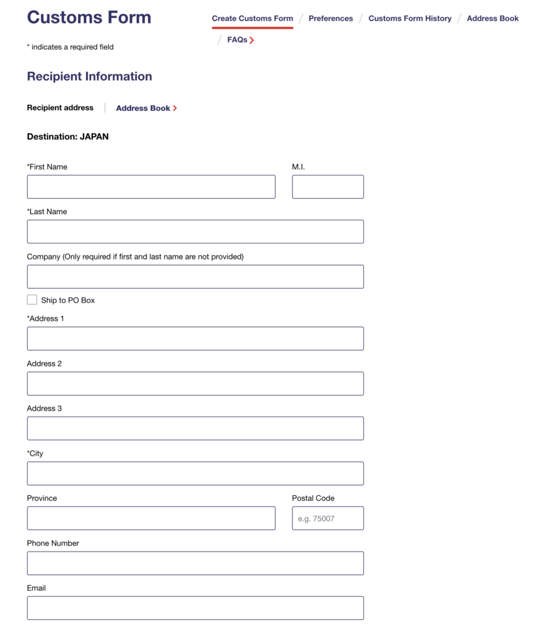The width and height of the screenshot is (534, 634).
Task: Switch to the Preferences tab
Action: pyautogui.click(x=330, y=19)
